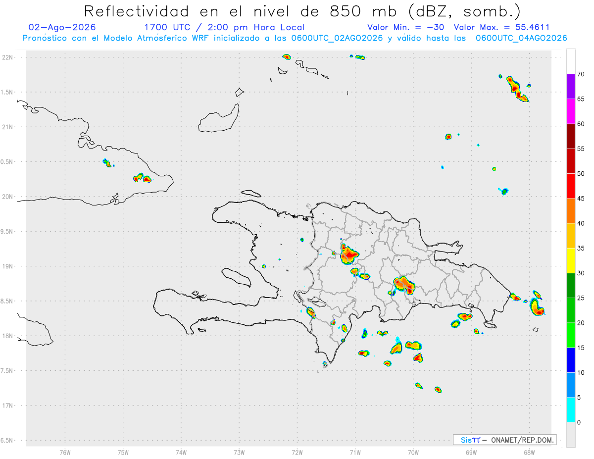Select the '18N' latitude label
The height and width of the screenshot is (459, 594).
tap(8, 336)
